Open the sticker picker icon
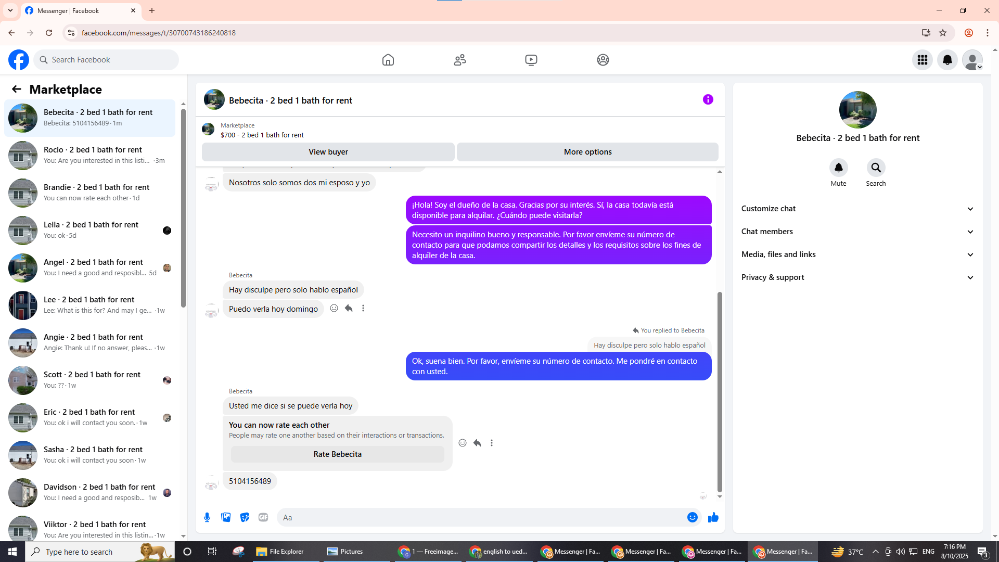This screenshot has height=562, width=999. pyautogui.click(x=245, y=517)
